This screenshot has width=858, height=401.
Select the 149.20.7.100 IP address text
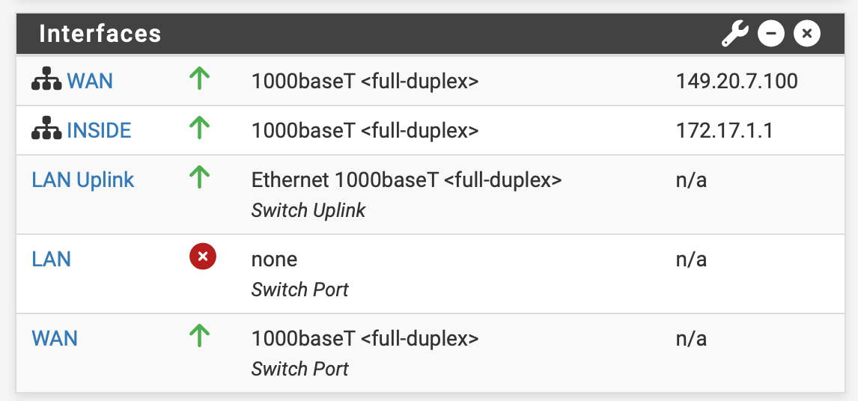pos(737,81)
